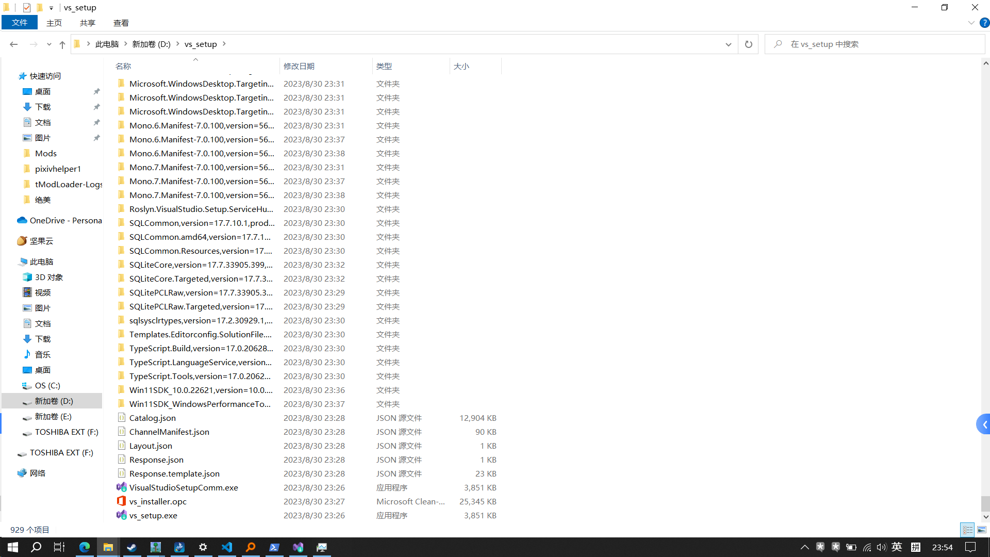The width and height of the screenshot is (990, 557).
Task: Switch to large icons view in status bar
Action: 982,530
